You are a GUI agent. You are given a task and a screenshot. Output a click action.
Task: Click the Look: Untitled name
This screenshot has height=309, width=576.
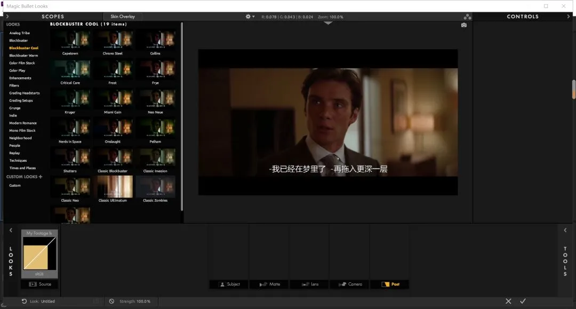pyautogui.click(x=42, y=302)
